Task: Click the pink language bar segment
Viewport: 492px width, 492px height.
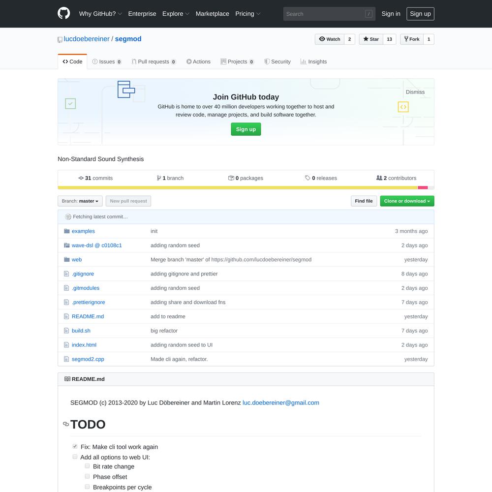Action: pos(423,187)
